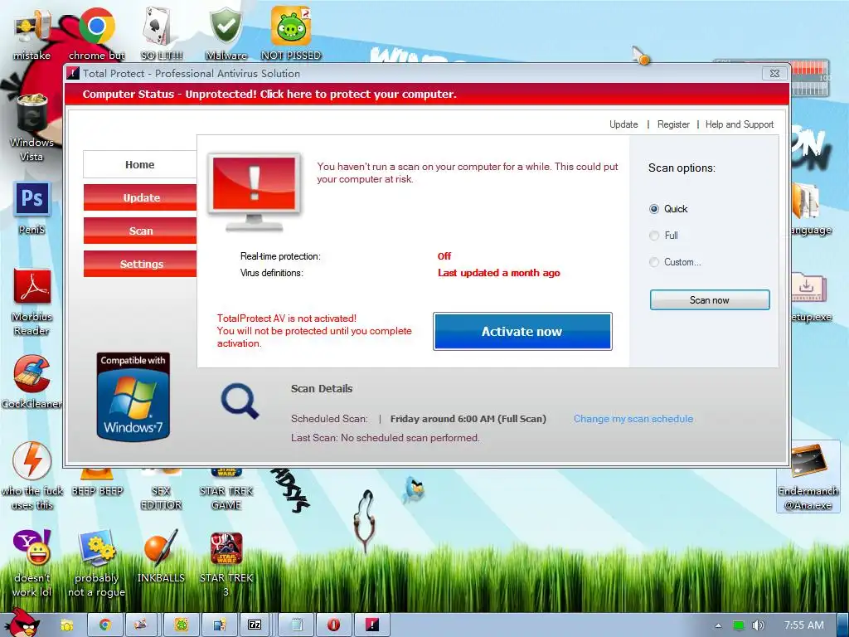Image resolution: width=849 pixels, height=637 pixels.
Task: Open the orange lightning bolt desktop icon
Action: [32, 475]
